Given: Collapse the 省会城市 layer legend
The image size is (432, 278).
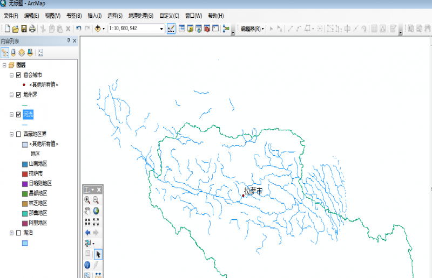Looking at the screenshot, I should (x=11, y=75).
